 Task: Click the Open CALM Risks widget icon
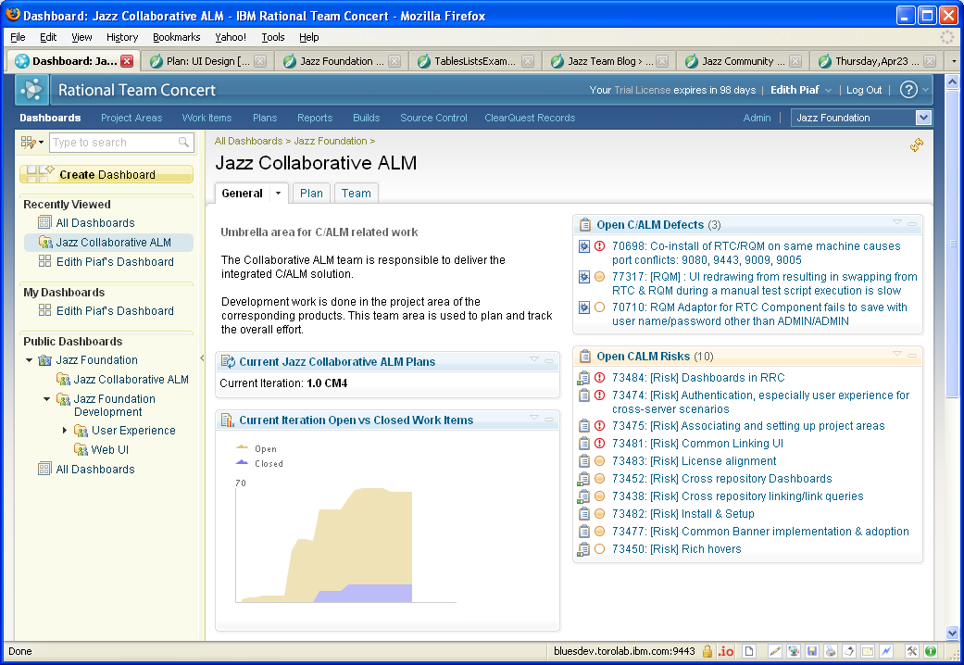point(585,357)
